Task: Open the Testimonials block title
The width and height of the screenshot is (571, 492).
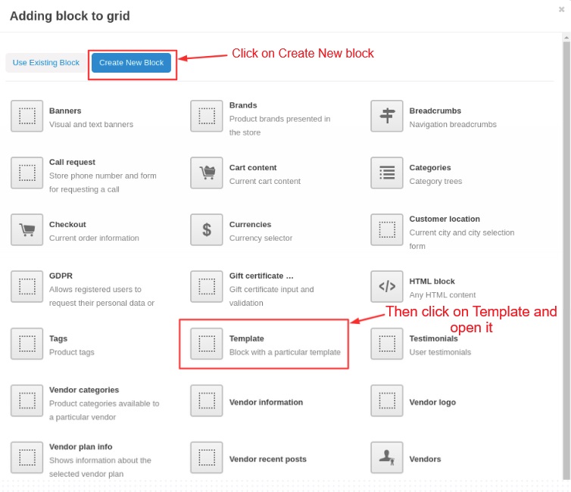Action: point(434,338)
